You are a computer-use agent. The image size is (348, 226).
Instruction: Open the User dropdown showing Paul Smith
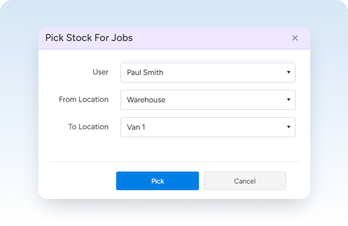[208, 73]
